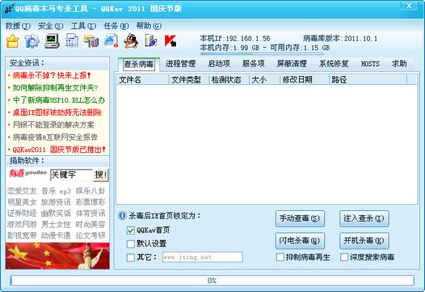425x292 pixels.
Task: Open the server search toolbar icon
Action: [151, 41]
